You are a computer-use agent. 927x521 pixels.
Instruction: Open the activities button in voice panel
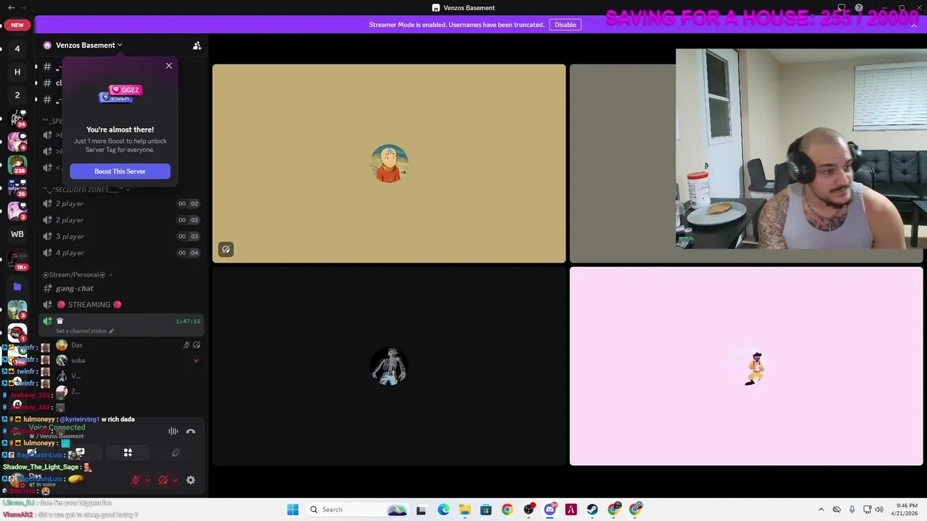point(127,453)
